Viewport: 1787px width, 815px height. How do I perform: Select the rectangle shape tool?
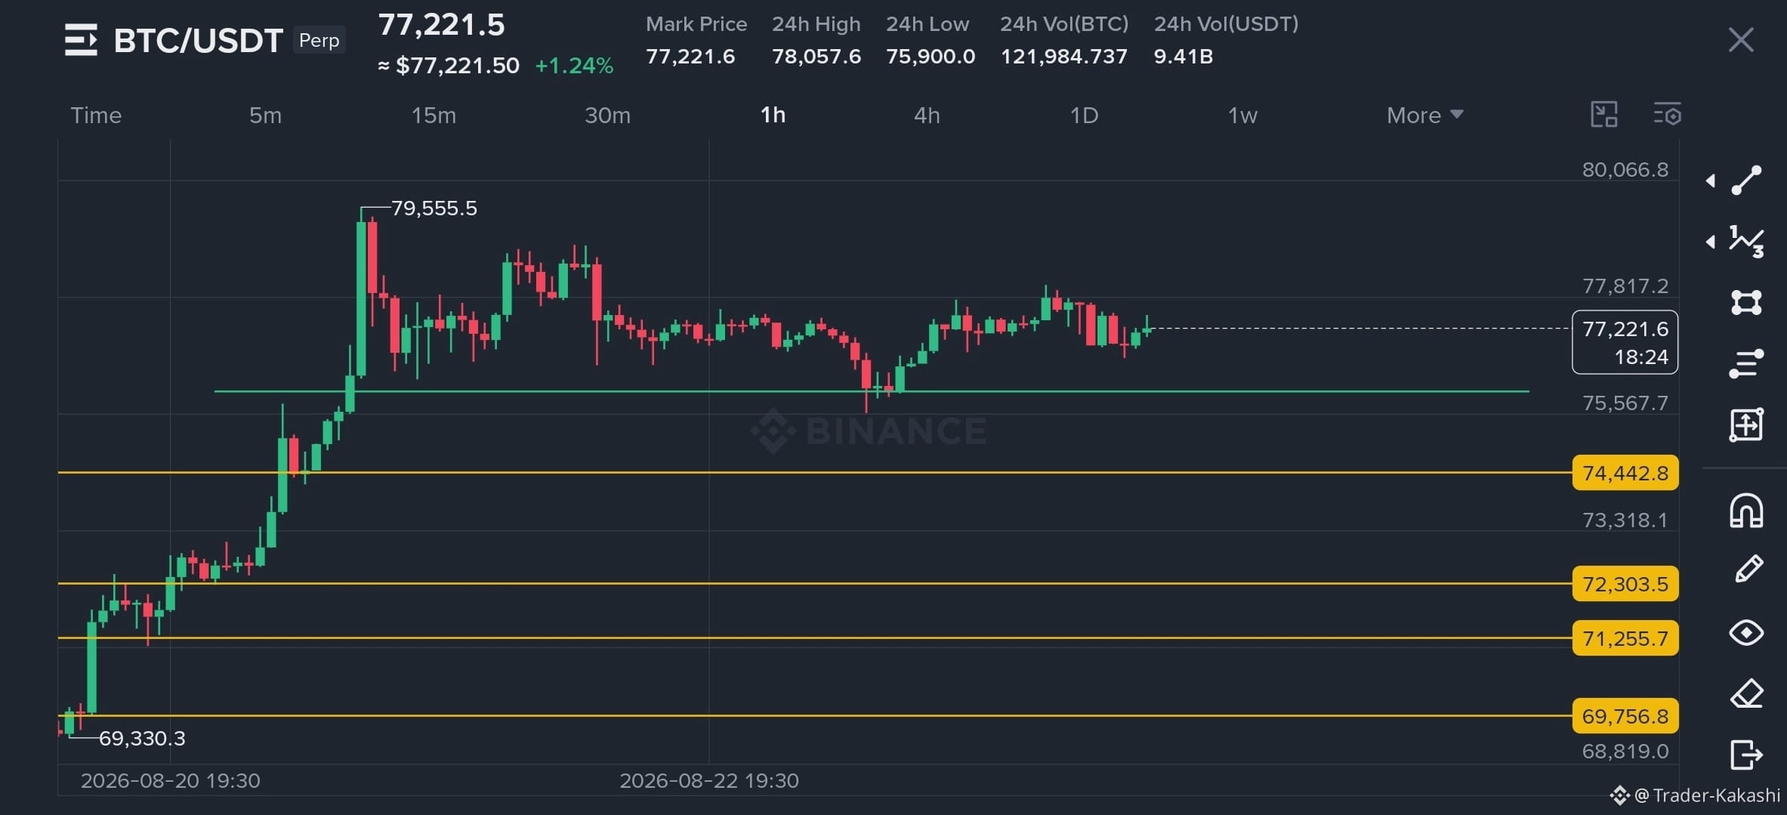(x=1746, y=303)
